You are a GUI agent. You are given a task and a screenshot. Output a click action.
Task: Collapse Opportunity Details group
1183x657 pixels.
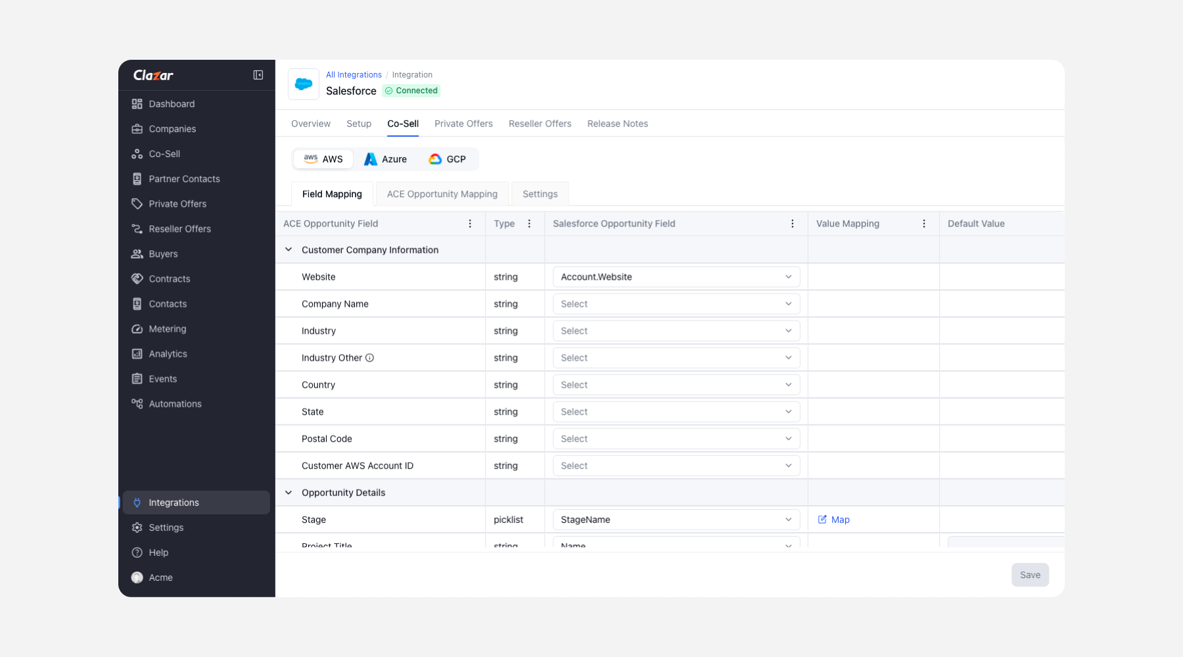pyautogui.click(x=288, y=493)
